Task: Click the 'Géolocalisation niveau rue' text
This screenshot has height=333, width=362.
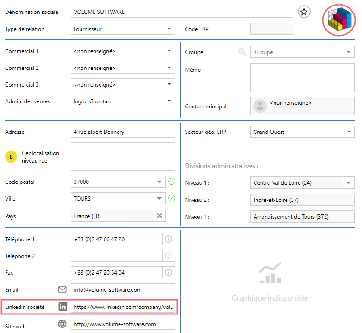Action: [40, 157]
